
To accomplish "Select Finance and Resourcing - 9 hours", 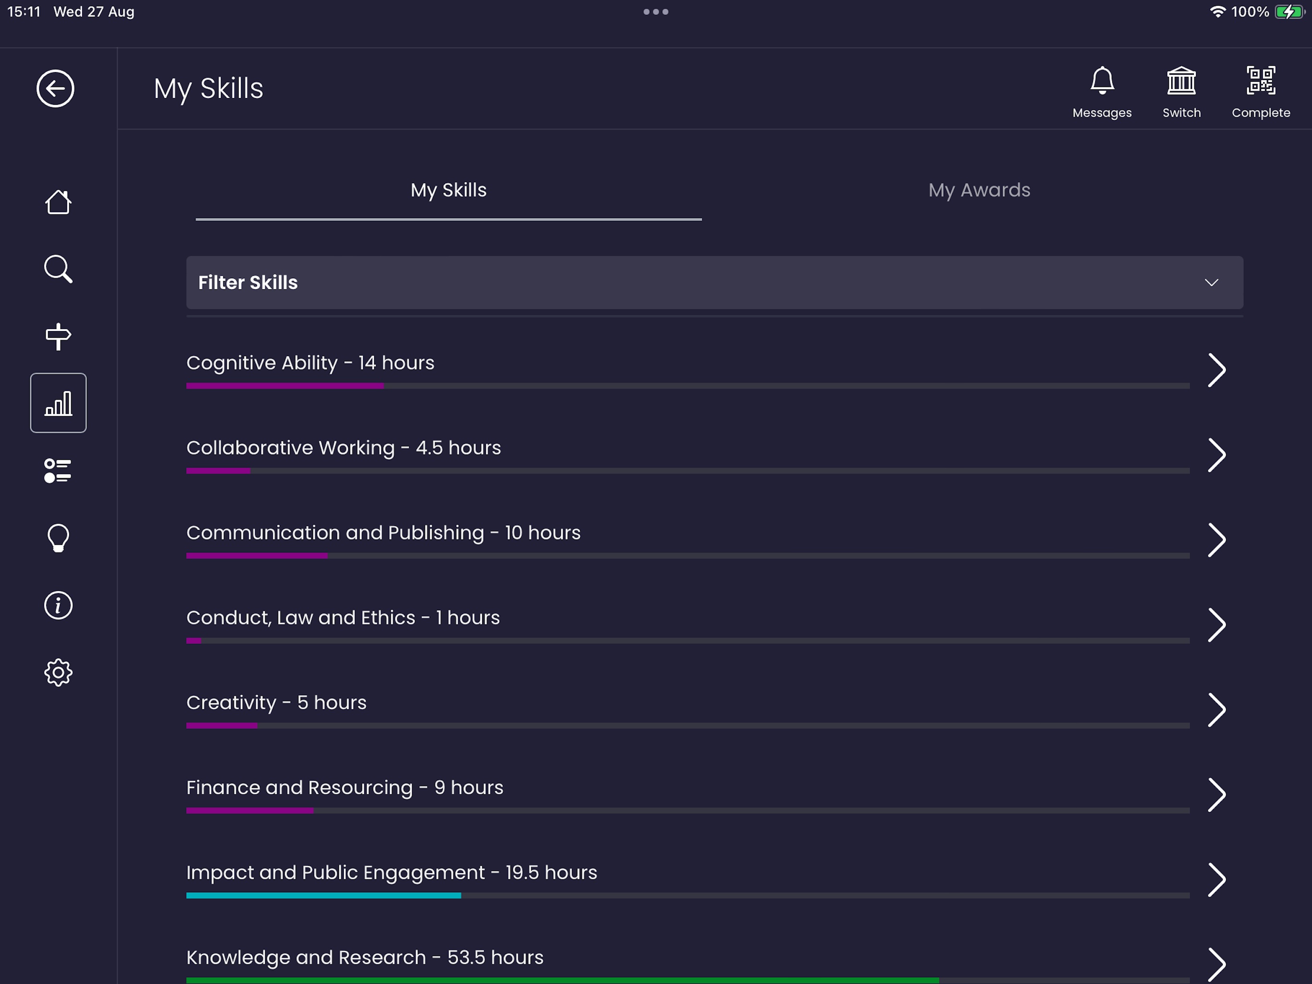I will click(x=345, y=787).
